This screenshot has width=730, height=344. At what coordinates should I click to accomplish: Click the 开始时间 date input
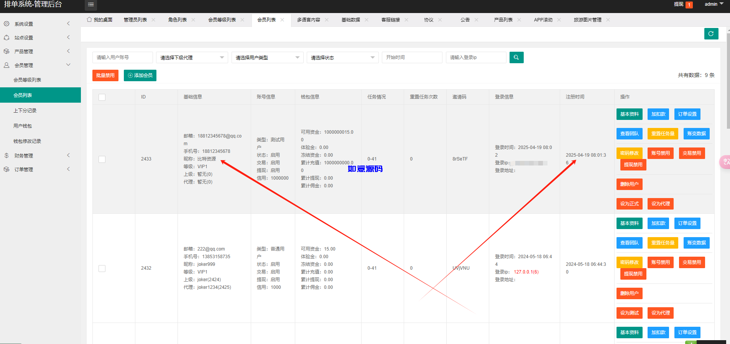(x=412, y=57)
